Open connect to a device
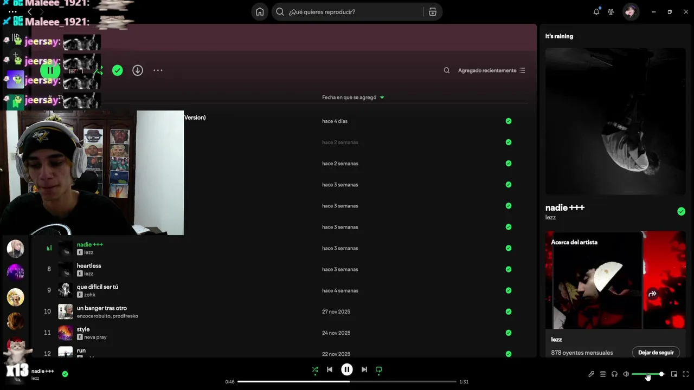Image resolution: width=694 pixels, height=390 pixels. coord(614,374)
